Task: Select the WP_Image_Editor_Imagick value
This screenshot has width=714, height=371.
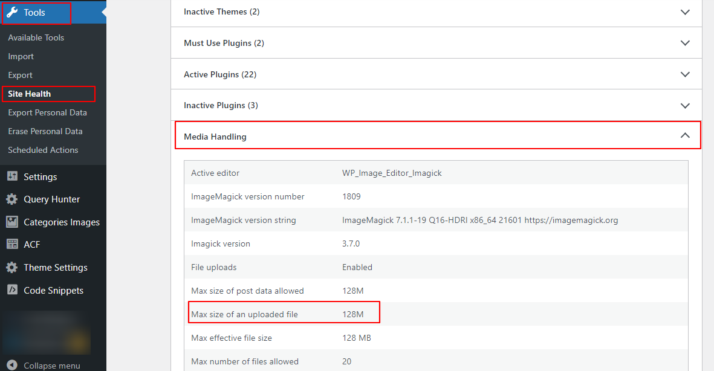Action: pos(392,173)
